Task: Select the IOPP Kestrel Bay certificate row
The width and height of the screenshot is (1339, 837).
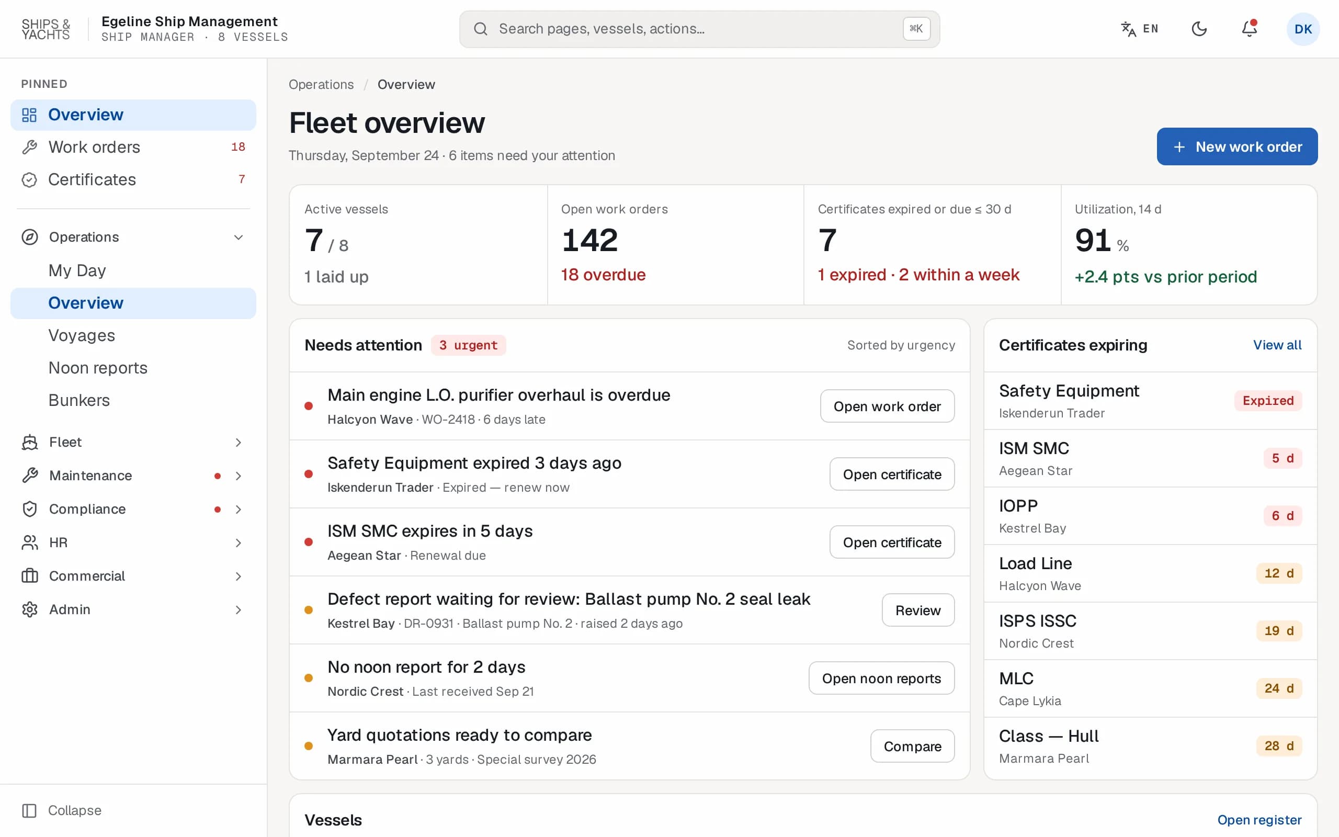Action: (x=1150, y=516)
